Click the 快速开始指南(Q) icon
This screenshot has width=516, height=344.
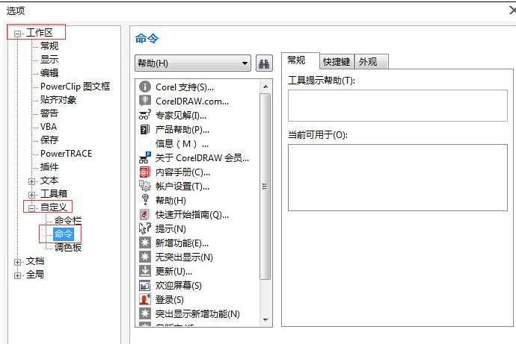(x=145, y=214)
